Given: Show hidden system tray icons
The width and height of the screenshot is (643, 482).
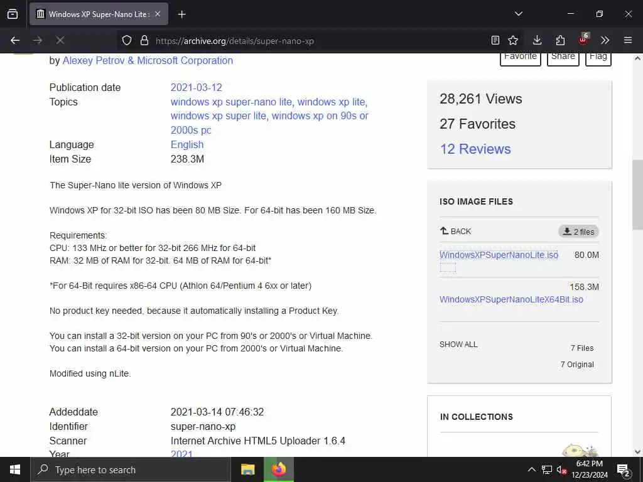Looking at the screenshot, I should [x=531, y=469].
